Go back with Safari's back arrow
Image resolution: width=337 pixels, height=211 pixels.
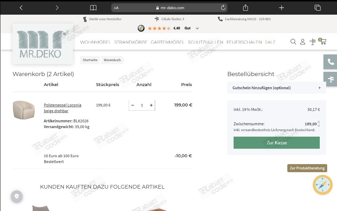tap(21, 8)
